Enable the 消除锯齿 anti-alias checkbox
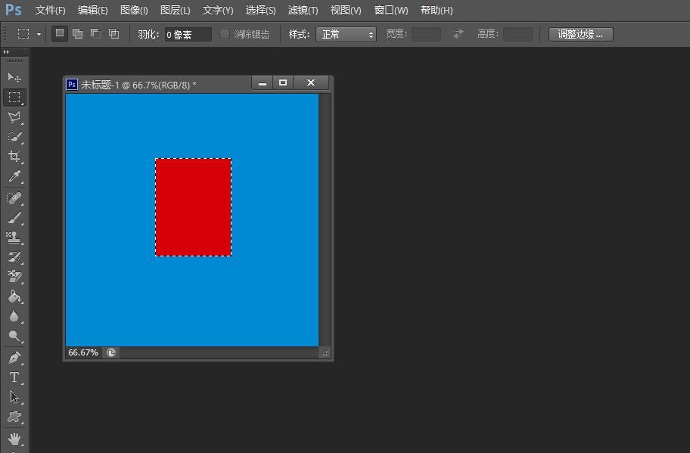The image size is (690, 453). (223, 33)
